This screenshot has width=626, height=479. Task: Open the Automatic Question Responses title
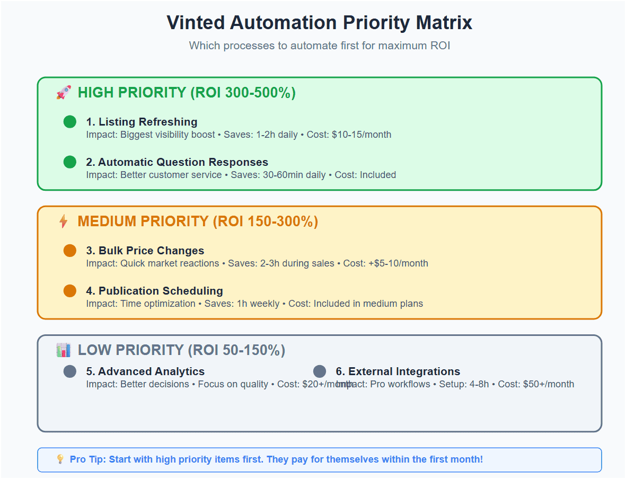(x=177, y=162)
